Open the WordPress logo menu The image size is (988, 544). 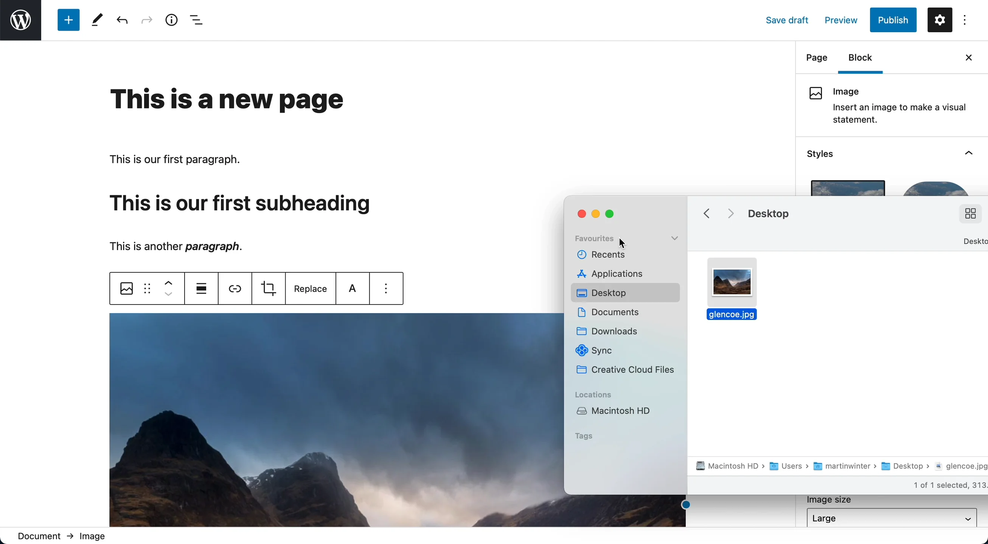[x=20, y=20]
